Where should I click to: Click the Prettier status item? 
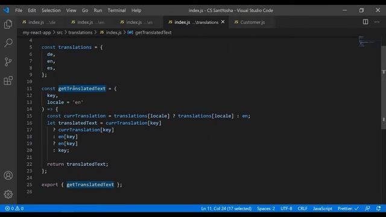pos(348,209)
